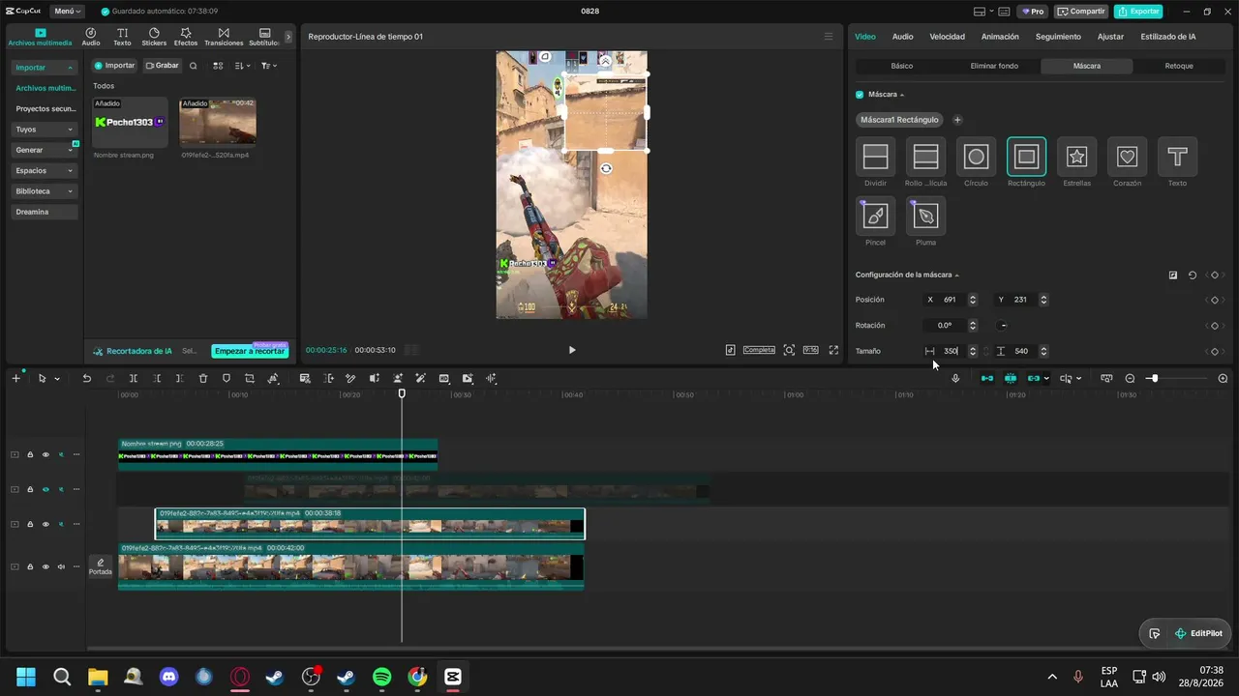Open the Audio media section
Image resolution: width=1239 pixels, height=696 pixels.
(91, 37)
